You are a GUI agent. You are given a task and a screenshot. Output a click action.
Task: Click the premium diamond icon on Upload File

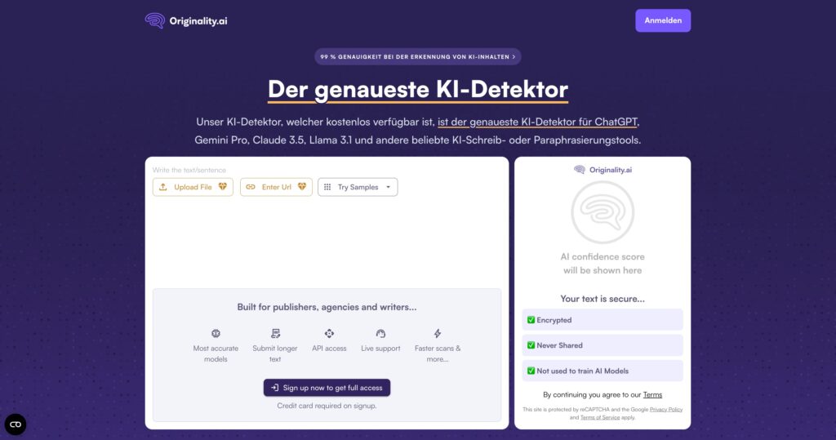click(x=222, y=187)
